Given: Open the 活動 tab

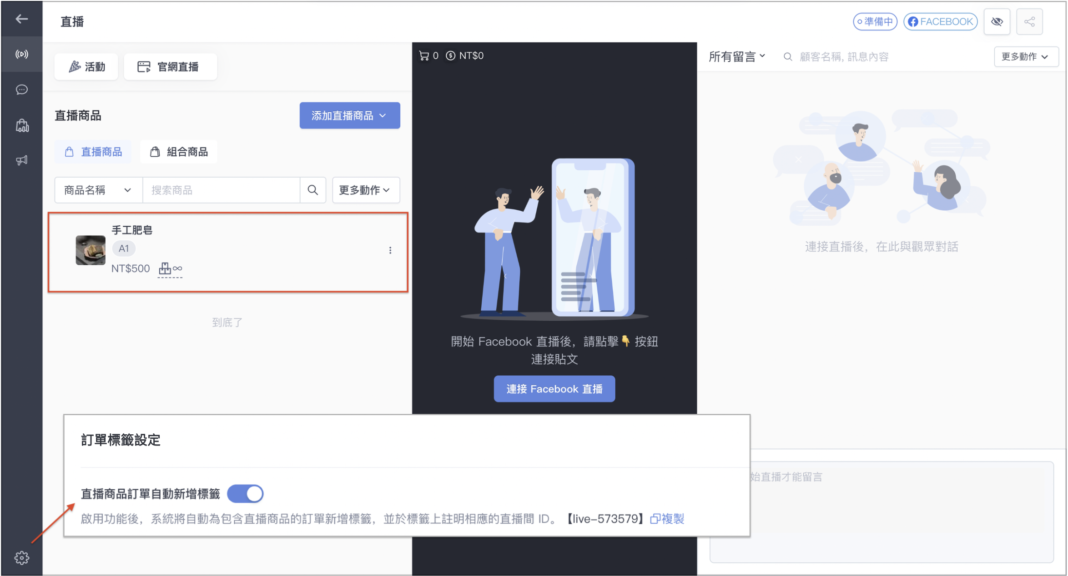Looking at the screenshot, I should click(x=86, y=67).
